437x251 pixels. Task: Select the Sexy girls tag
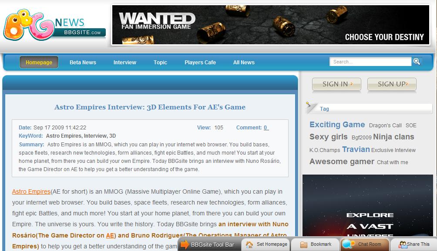coord(329,137)
